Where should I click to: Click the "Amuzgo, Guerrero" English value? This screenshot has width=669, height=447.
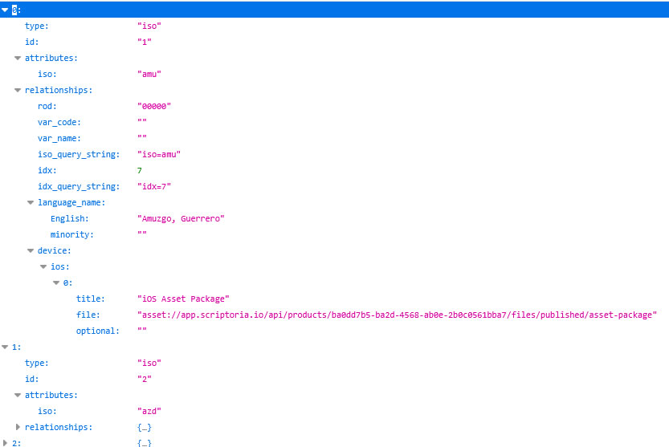181,218
